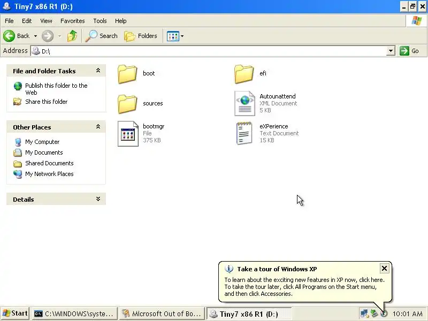
Task: Click the network connection tray icon
Action: [x=364, y=314]
